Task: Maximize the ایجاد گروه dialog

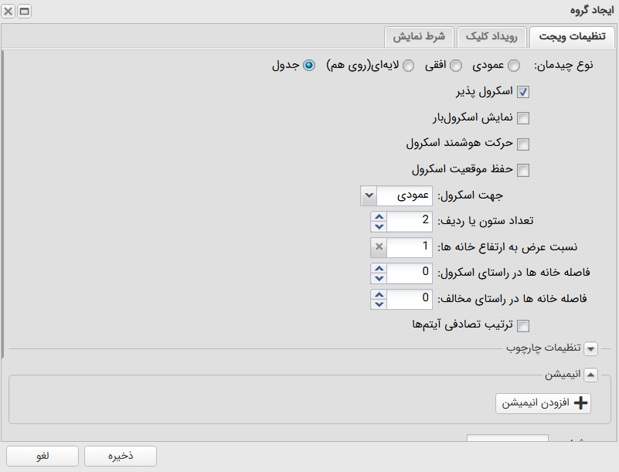Action: 24,11
